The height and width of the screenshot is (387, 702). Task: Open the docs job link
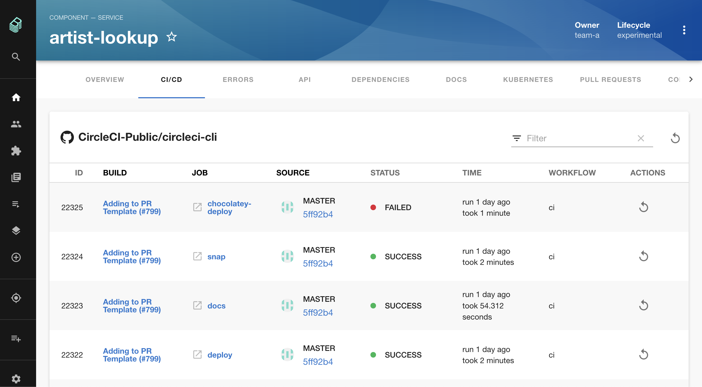pyautogui.click(x=216, y=306)
